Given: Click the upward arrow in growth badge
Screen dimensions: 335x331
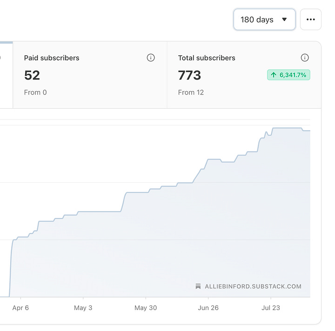Looking at the screenshot, I should pyautogui.click(x=274, y=75).
